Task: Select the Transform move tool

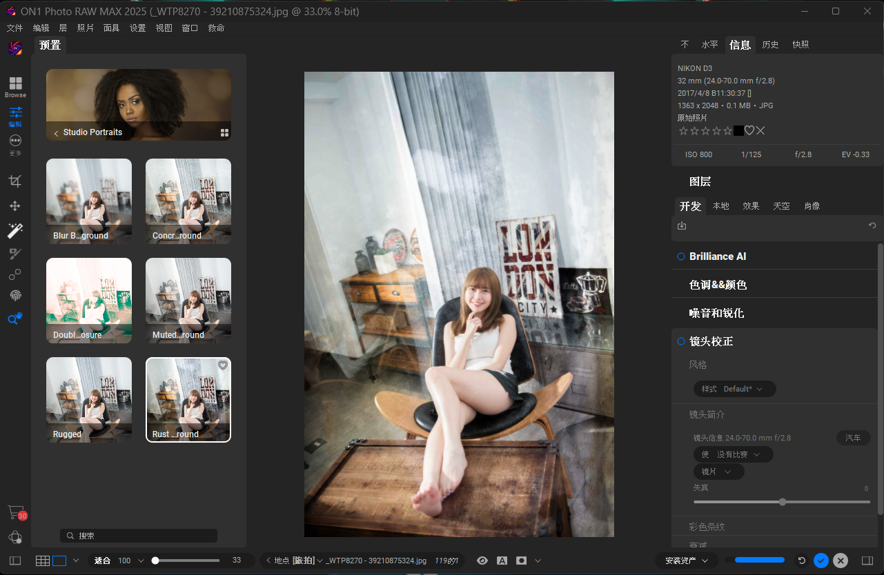Action: point(15,206)
